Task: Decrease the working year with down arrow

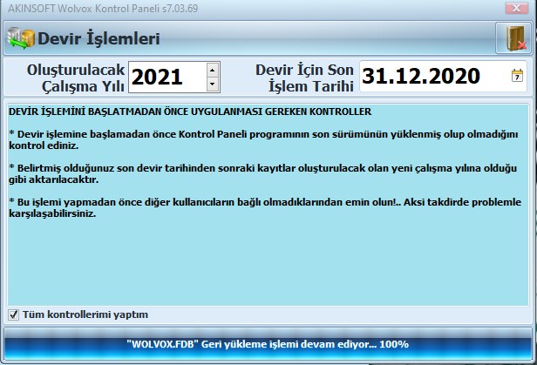Action: click(213, 84)
